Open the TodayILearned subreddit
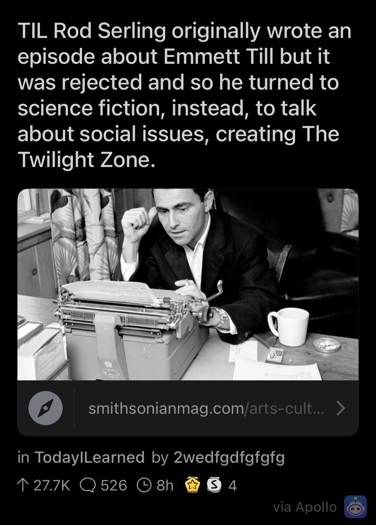The image size is (376, 525). [90, 457]
